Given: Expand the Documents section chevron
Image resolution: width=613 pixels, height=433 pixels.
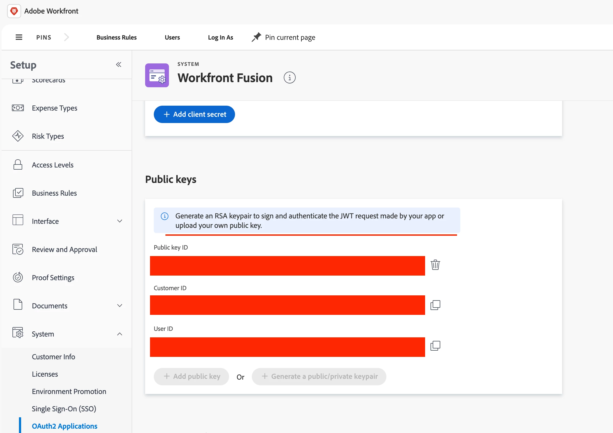Looking at the screenshot, I should 120,306.
